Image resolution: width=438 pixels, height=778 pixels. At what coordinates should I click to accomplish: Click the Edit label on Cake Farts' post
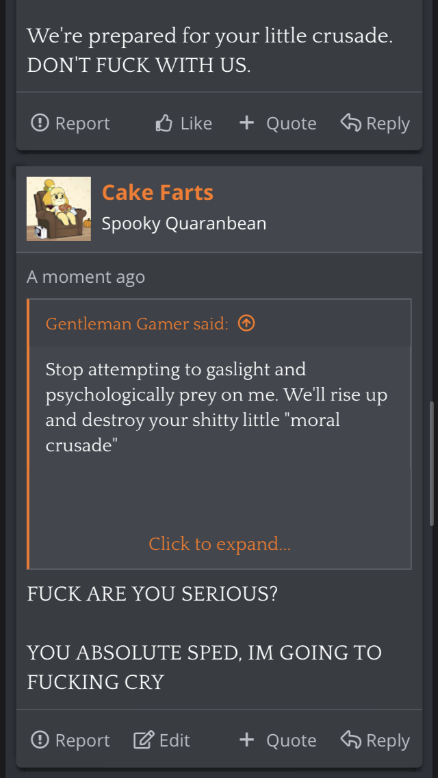point(175,740)
